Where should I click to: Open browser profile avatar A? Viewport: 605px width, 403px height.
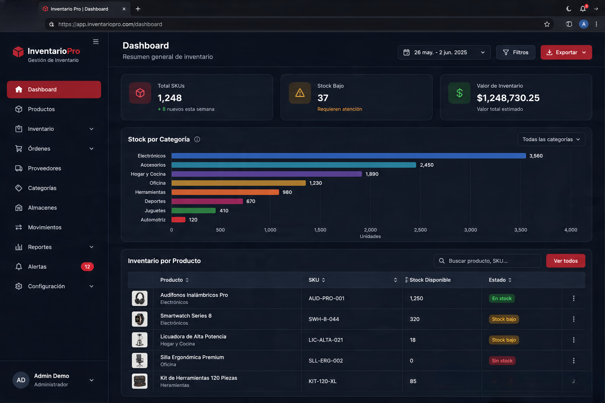coord(584,24)
